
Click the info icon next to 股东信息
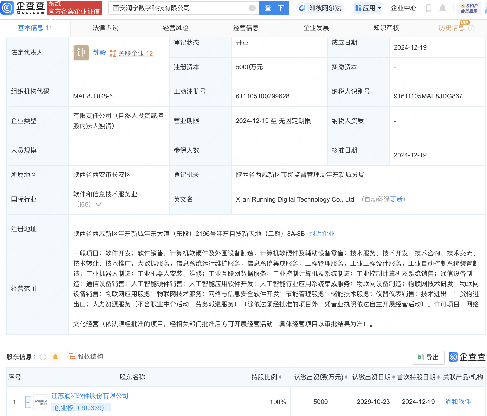click(x=43, y=357)
